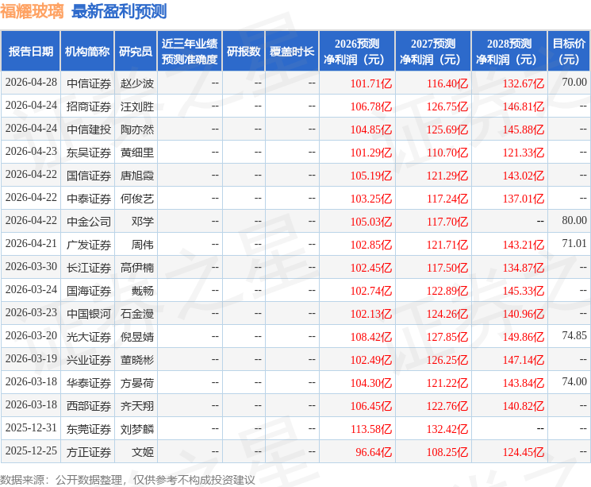Click the 研究员 column header

click(x=136, y=51)
